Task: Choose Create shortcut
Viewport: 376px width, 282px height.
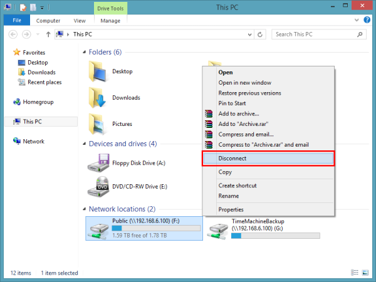Action: pyautogui.click(x=268, y=185)
